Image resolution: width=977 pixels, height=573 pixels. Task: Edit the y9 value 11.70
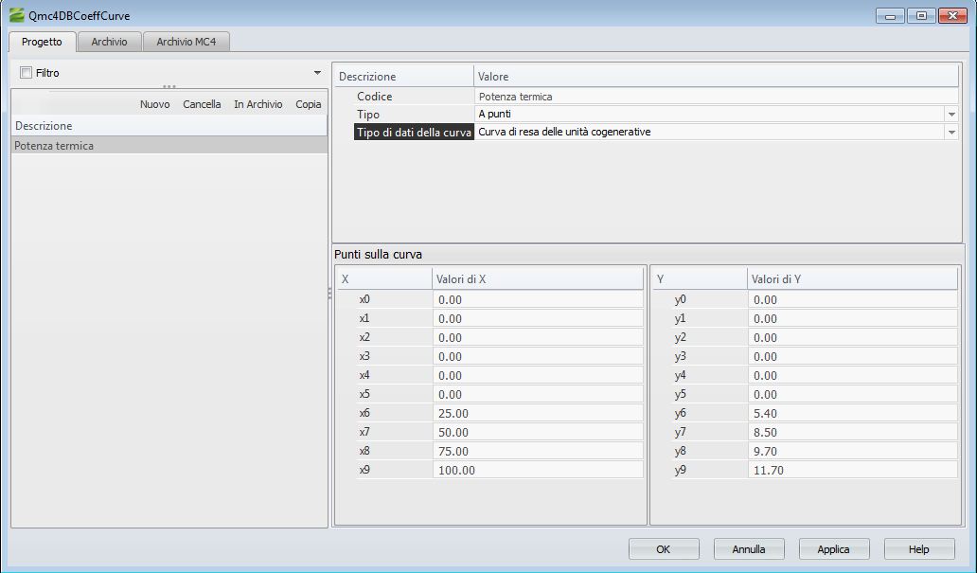[852, 470]
